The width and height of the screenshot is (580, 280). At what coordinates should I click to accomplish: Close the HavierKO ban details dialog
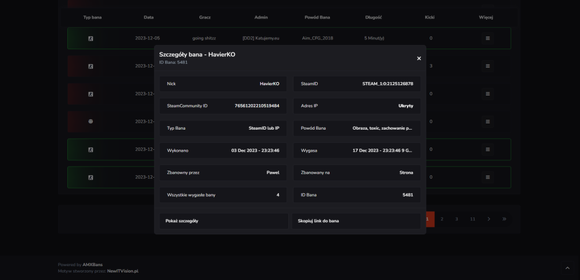click(419, 58)
